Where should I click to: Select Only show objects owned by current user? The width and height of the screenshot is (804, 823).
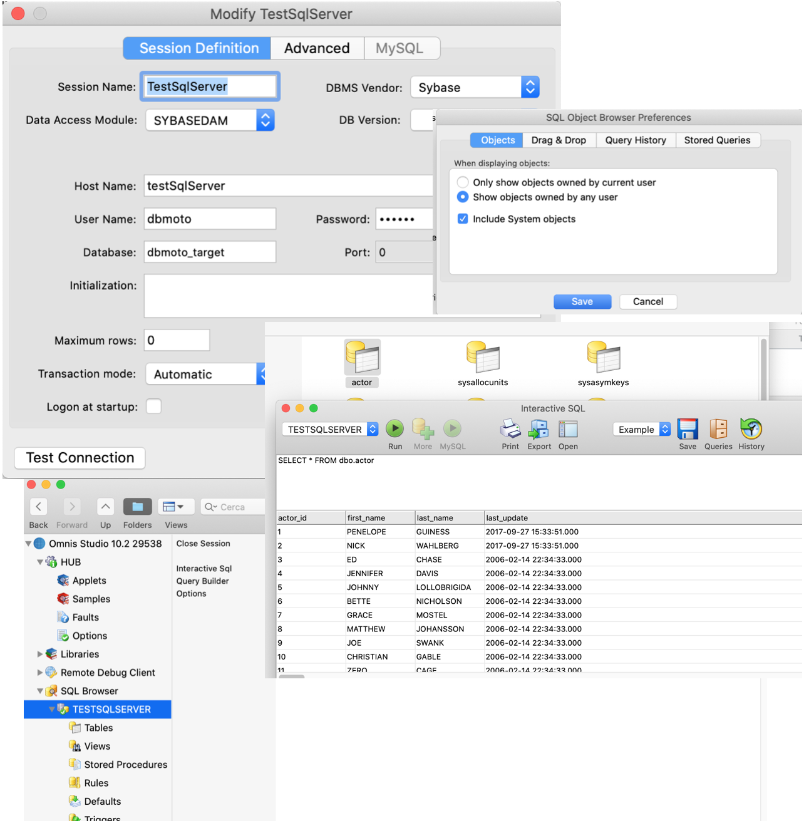point(463,182)
